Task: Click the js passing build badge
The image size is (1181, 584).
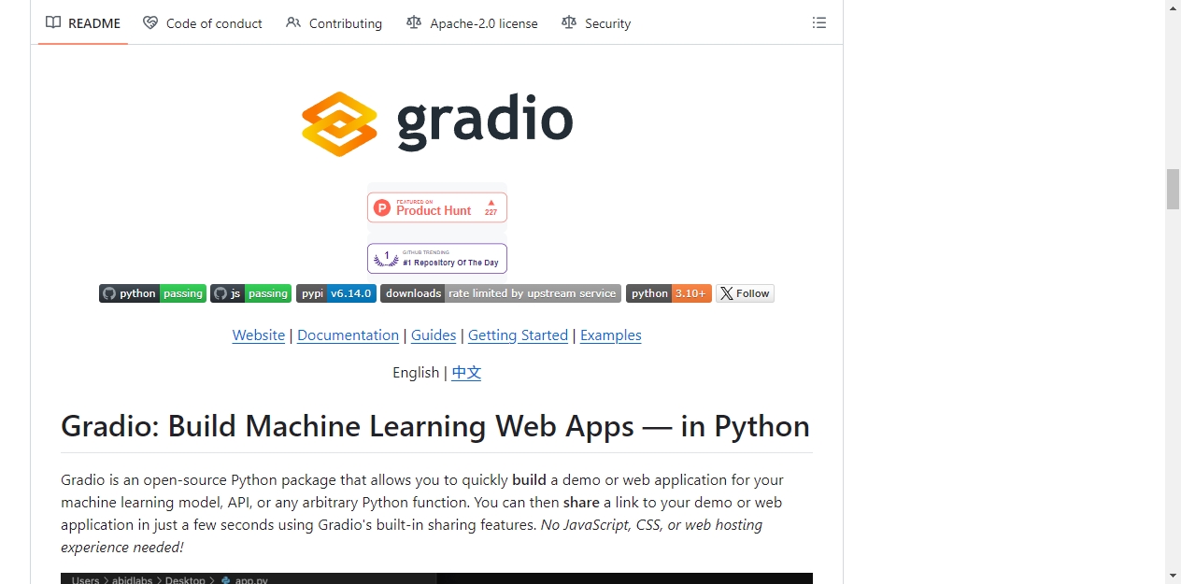Action: point(250,293)
